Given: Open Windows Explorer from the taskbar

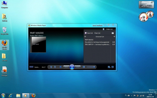Looking at the screenshot, I should [18, 96].
